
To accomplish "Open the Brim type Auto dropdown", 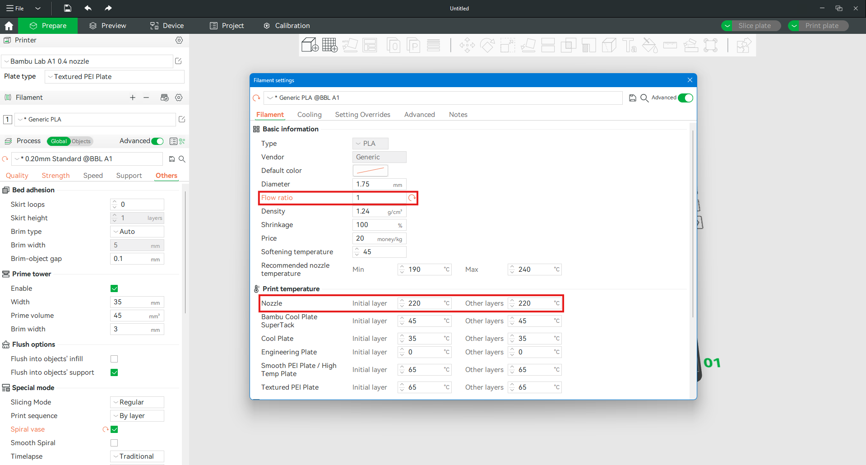I will (137, 232).
